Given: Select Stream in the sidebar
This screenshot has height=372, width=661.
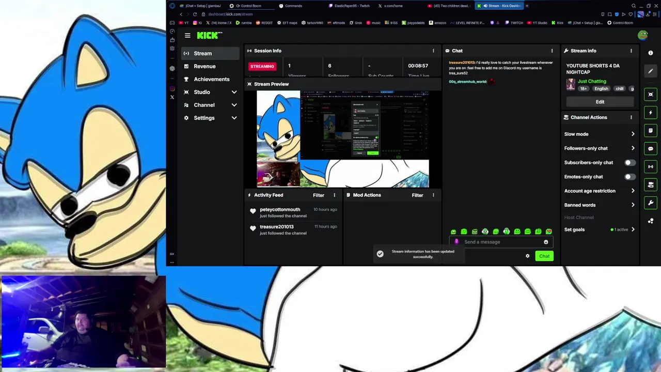Looking at the screenshot, I should click(210, 53).
